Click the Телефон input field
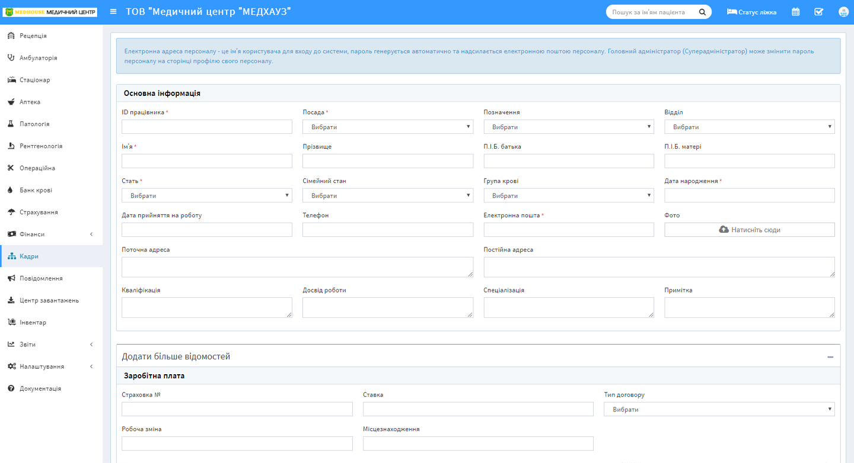Screen dimensions: 854x463 pos(388,230)
